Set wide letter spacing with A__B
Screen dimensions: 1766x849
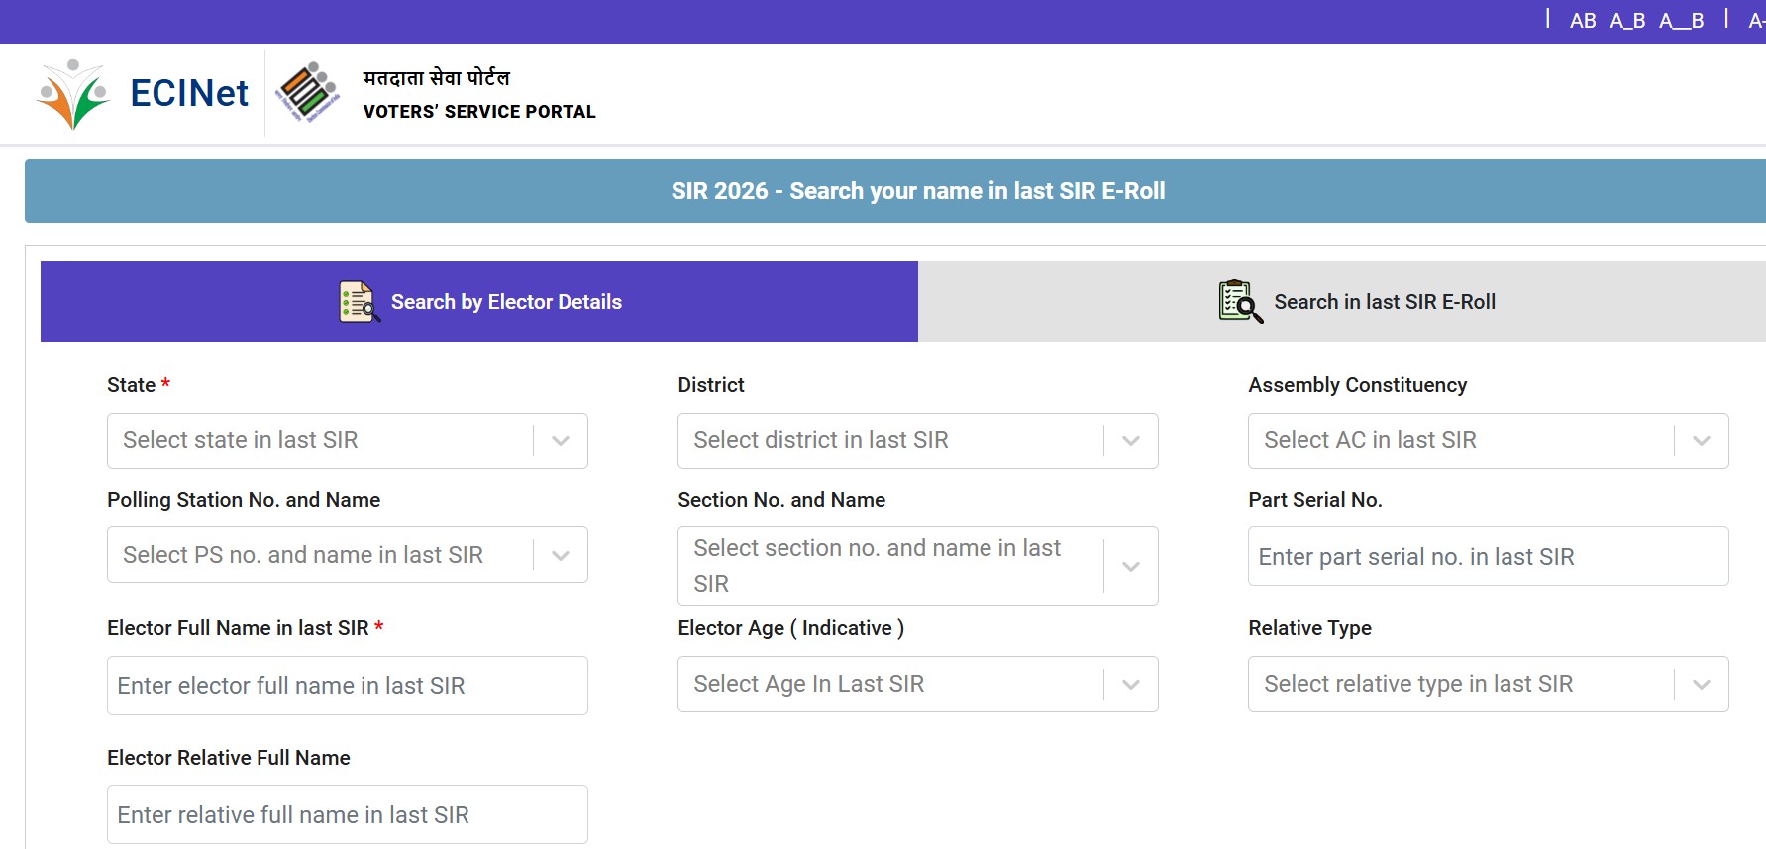[1682, 21]
